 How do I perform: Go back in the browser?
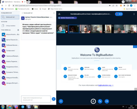pos(2,5)
